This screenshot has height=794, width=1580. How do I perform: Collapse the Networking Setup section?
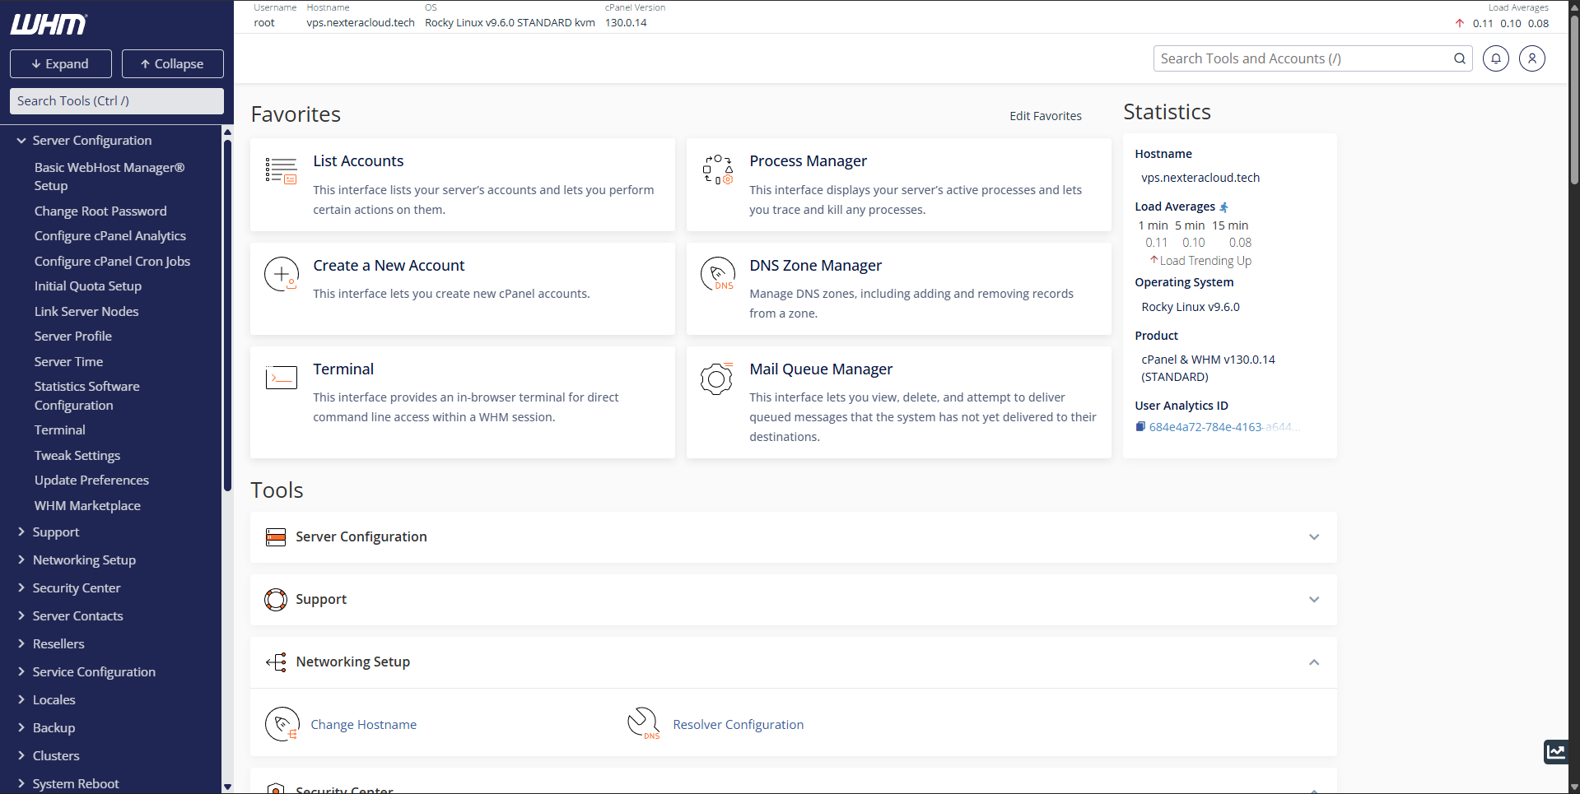pos(1314,662)
